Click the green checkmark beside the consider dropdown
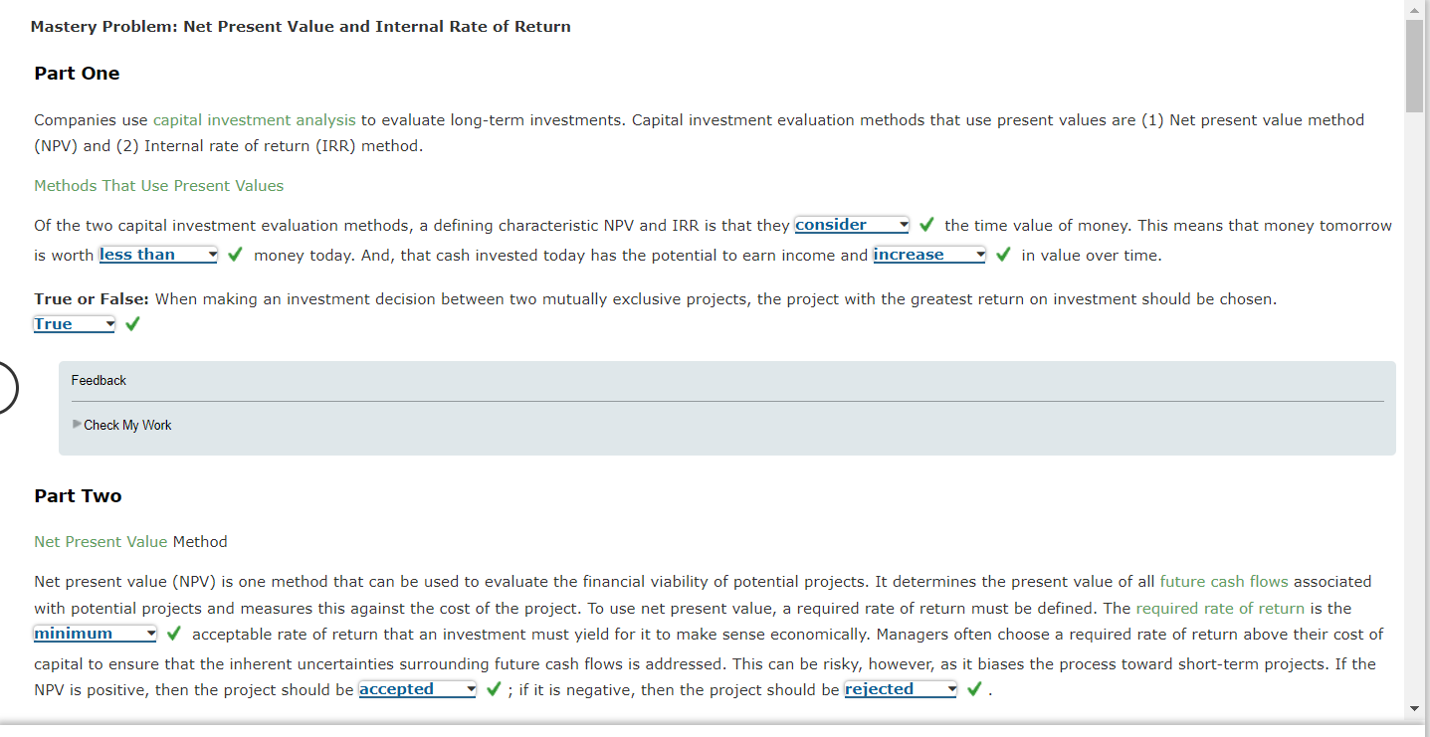 pos(926,224)
